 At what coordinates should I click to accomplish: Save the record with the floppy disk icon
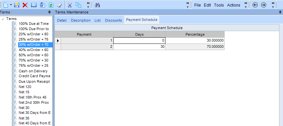[x=17, y=5]
